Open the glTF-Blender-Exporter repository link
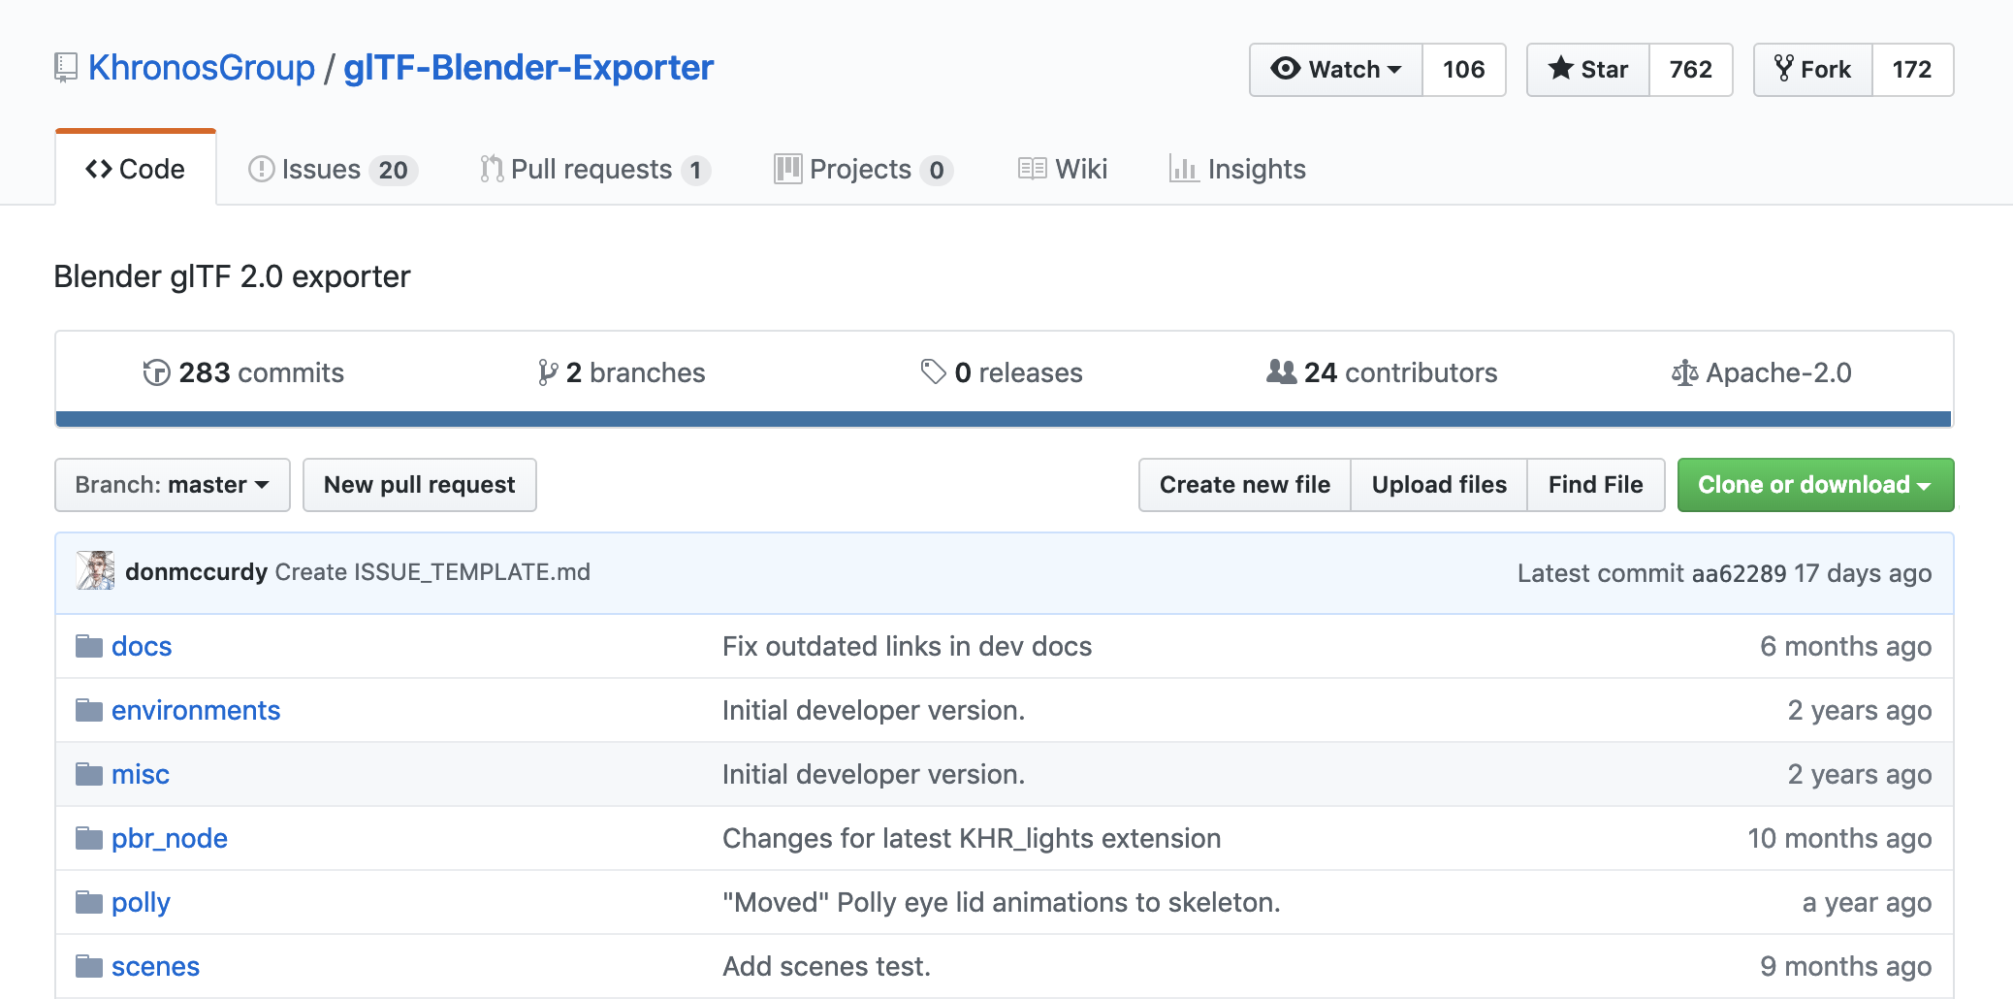The width and height of the screenshot is (2013, 999). (528, 68)
